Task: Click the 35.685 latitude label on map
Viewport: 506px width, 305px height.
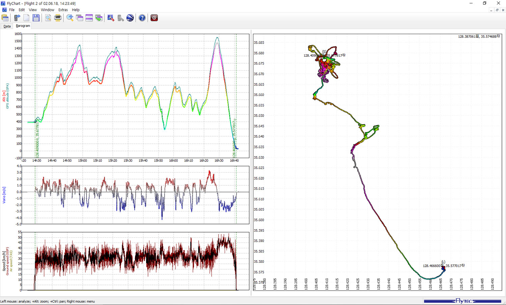Action: pyautogui.click(x=259, y=43)
